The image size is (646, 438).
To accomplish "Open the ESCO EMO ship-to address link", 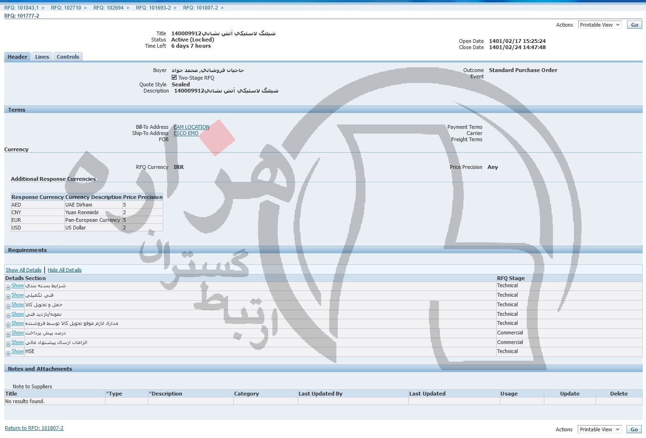I will pyautogui.click(x=186, y=133).
